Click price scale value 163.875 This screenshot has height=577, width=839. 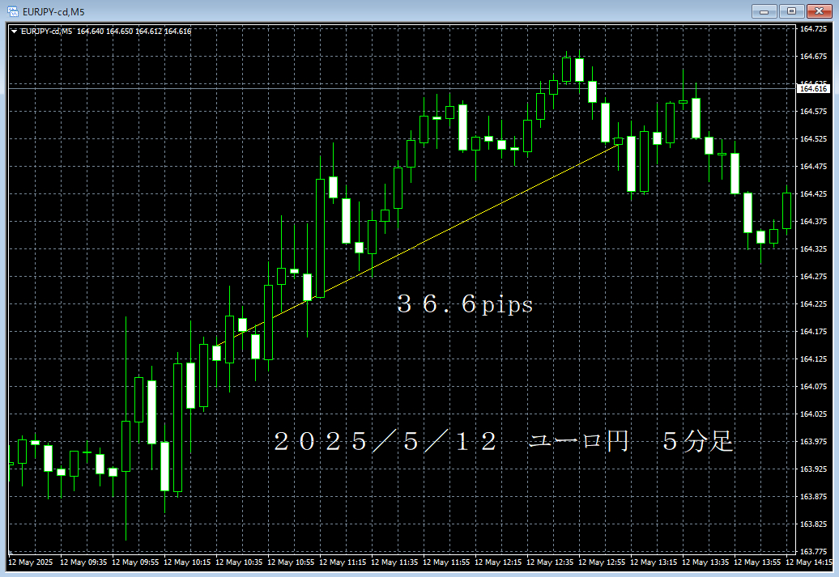(813, 497)
